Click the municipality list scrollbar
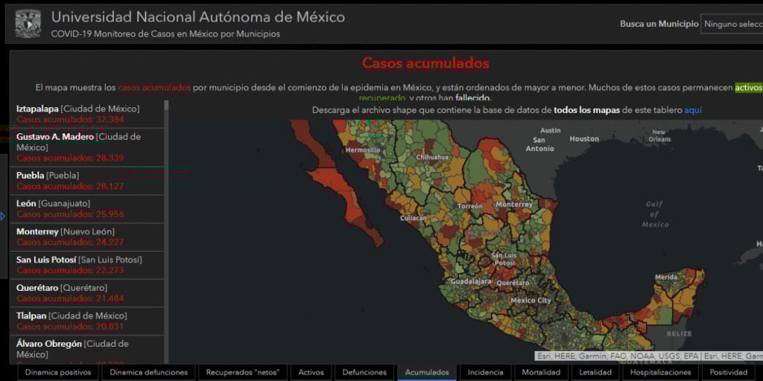This screenshot has height=381, width=763. [166, 223]
